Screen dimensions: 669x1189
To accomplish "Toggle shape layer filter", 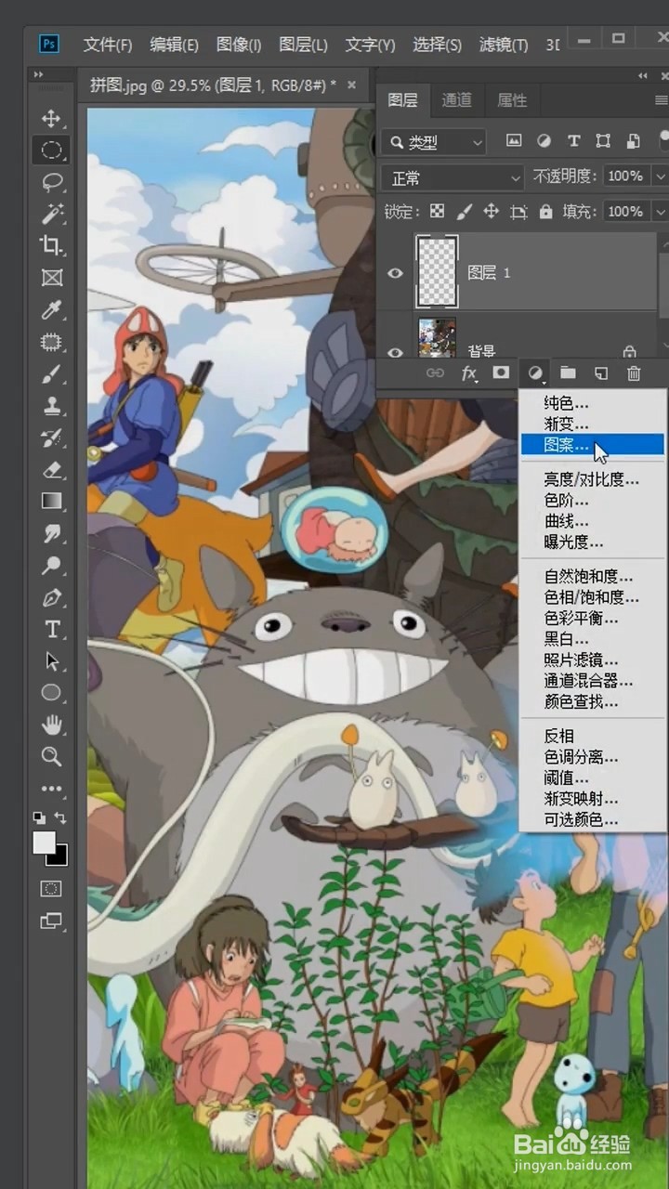I will [603, 141].
